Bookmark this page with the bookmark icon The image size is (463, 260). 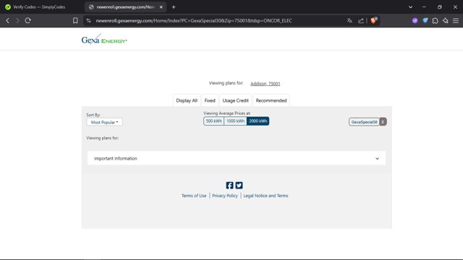pos(75,21)
